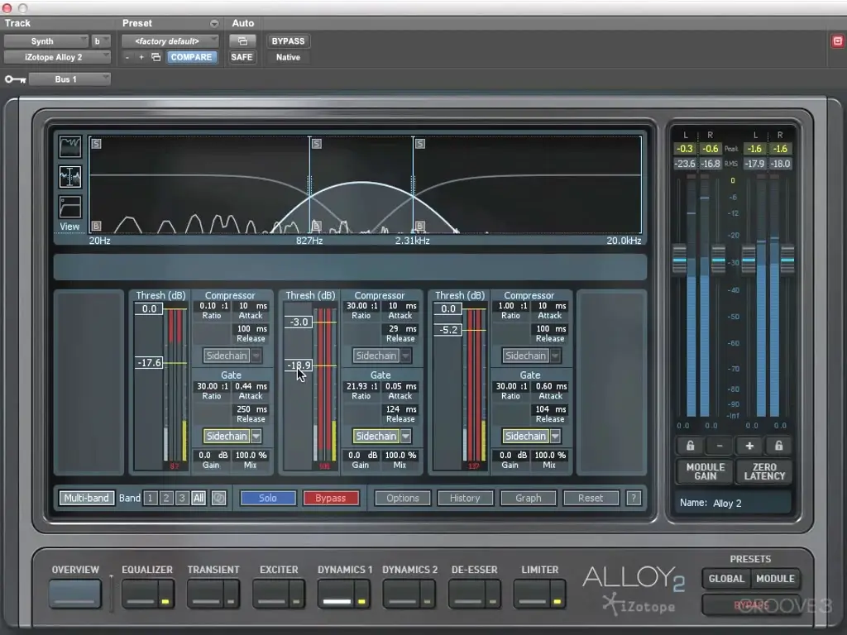This screenshot has width=847, height=635.
Task: Open the Bus 1 key input dropdown
Action: tap(69, 79)
